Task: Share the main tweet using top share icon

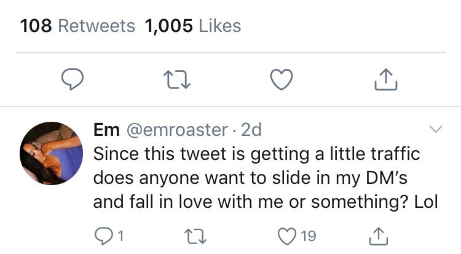Action: tap(386, 78)
